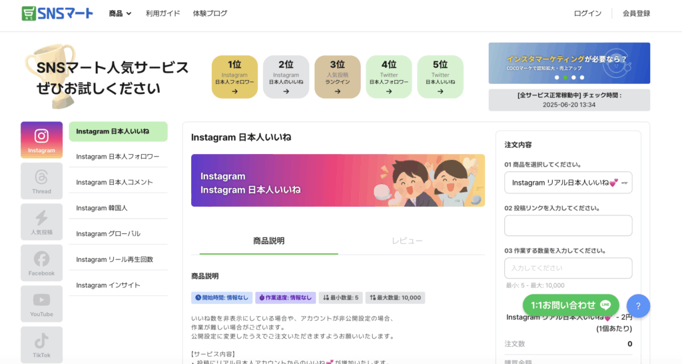The image size is (682, 364).
Task: Open the 利用ガイド page
Action: (163, 13)
